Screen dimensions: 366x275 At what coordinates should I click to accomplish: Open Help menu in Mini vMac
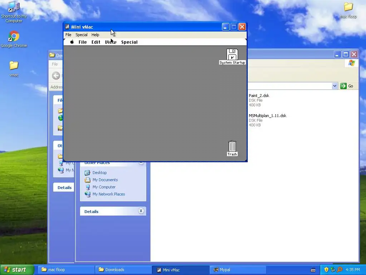[x=95, y=35]
